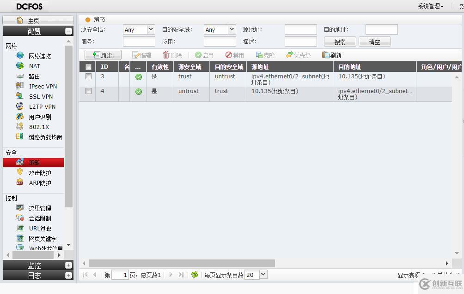Go to the 主页 home page
464x294 pixels.
pyautogui.click(x=38, y=20)
